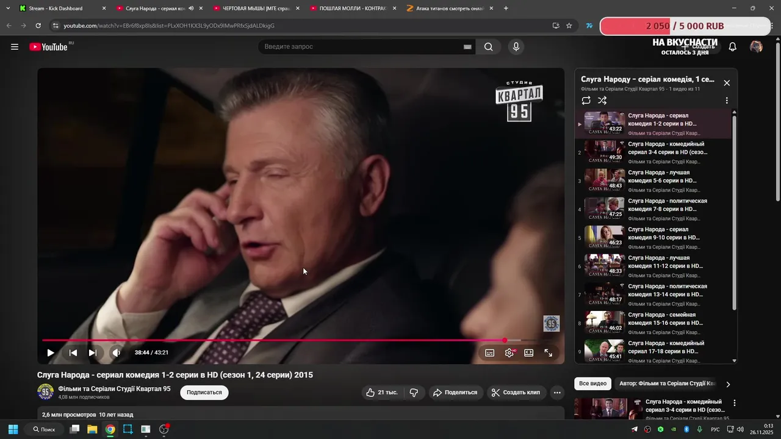Open the playlist three-dot options menu
781x439 pixels.
coord(727,101)
